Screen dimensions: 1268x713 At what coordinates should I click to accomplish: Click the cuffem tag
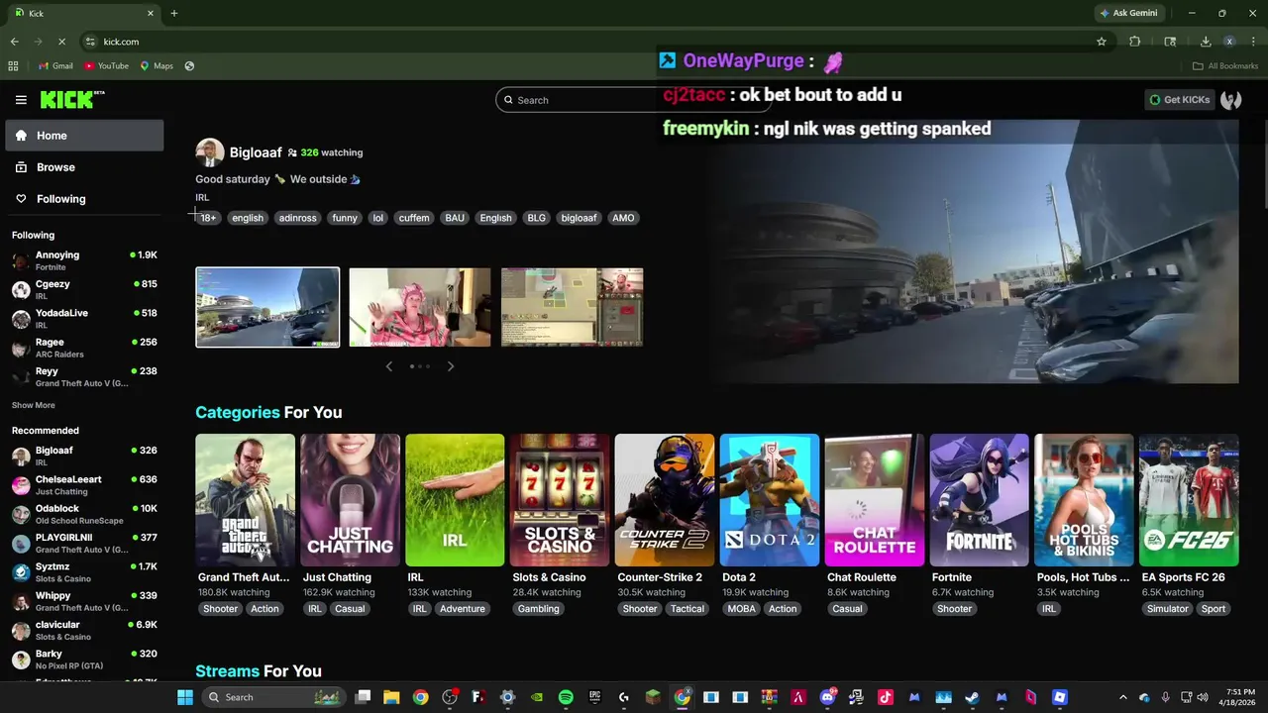[x=414, y=218]
